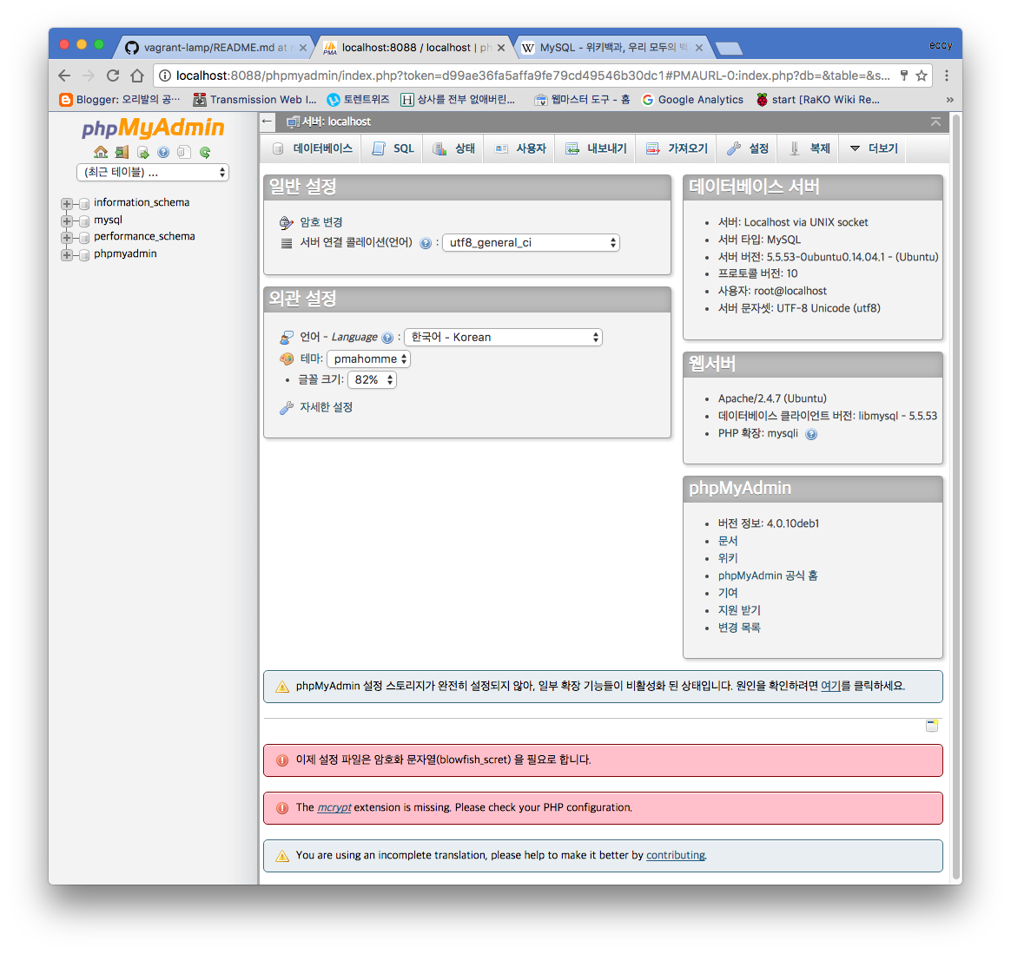The height and width of the screenshot is (954, 1011).
Task: Click the 문서 documentation link
Action: (727, 541)
